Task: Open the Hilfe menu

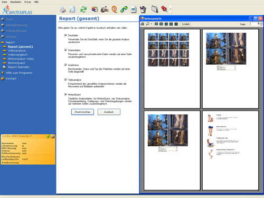Action: 36,2
